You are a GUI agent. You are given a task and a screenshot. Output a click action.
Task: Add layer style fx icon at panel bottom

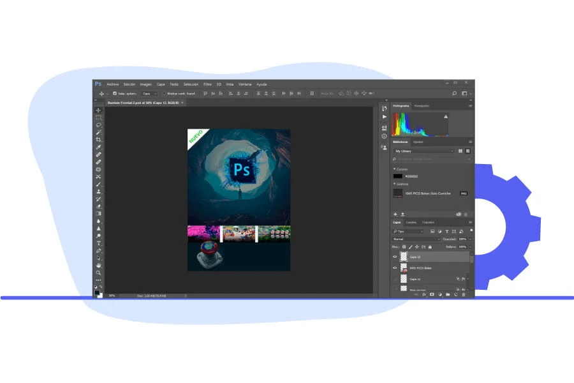click(x=424, y=295)
